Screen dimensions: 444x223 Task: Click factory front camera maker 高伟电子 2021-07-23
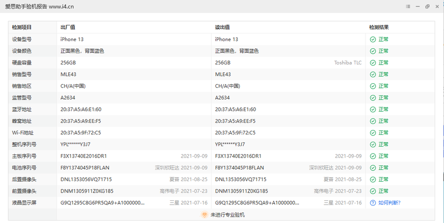(184, 191)
